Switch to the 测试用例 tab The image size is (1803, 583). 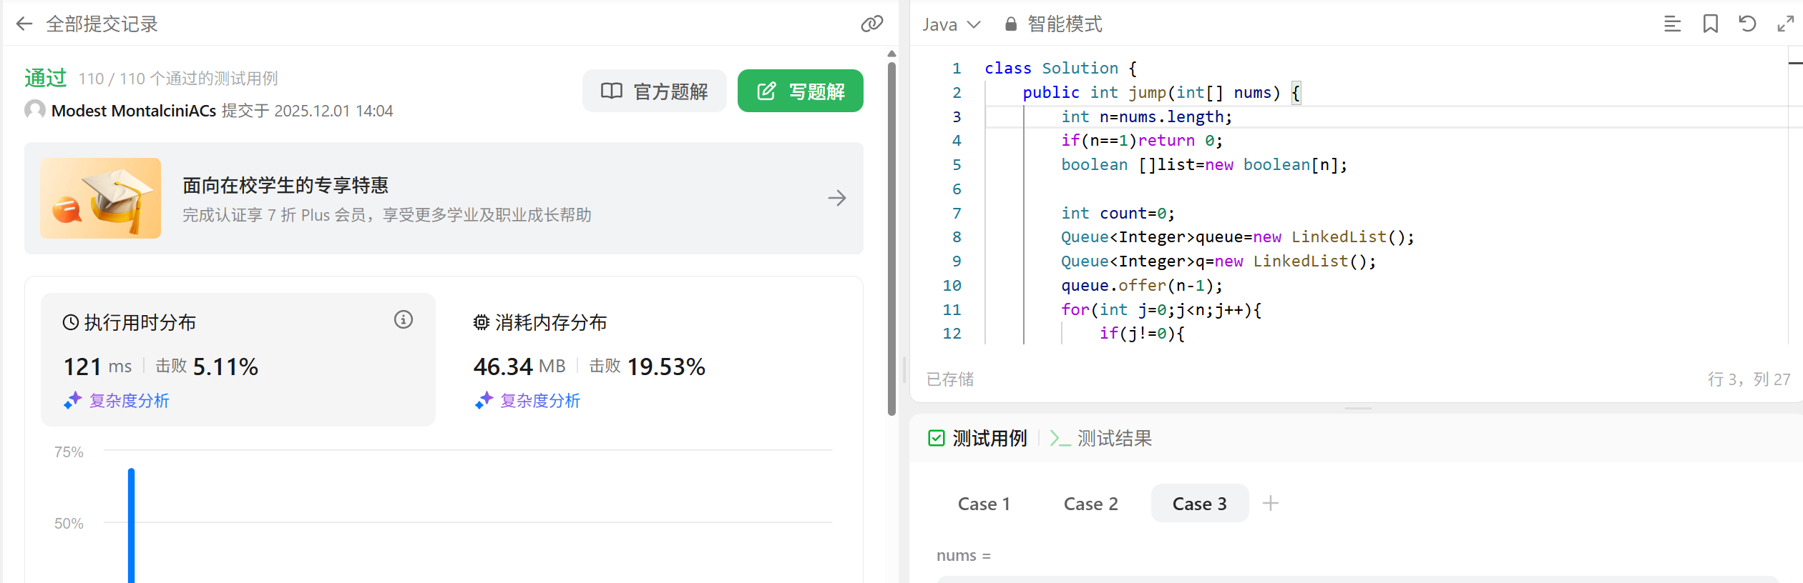coord(977,438)
